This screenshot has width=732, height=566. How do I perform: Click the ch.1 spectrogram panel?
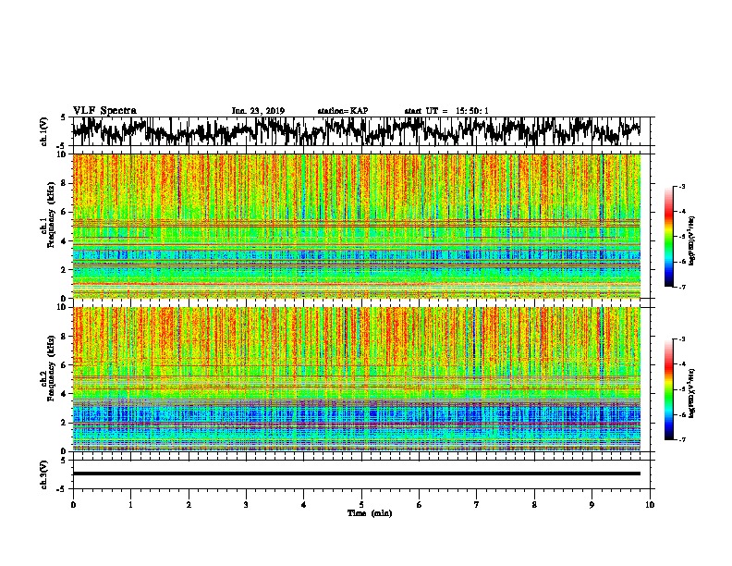pos(357,226)
